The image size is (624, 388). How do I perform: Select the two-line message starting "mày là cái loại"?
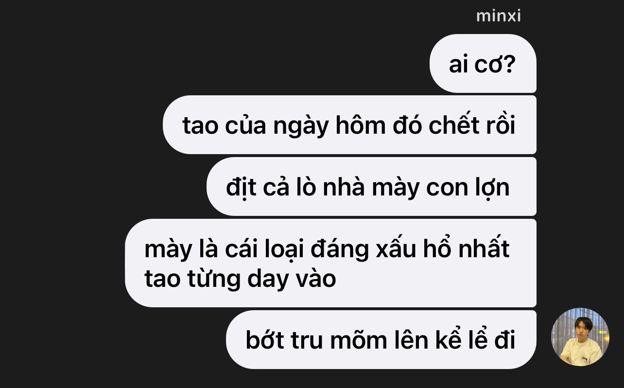coord(330,263)
